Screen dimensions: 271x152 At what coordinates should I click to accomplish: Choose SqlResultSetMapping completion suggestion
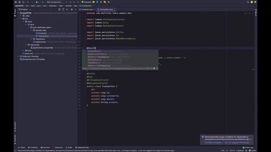120,57
